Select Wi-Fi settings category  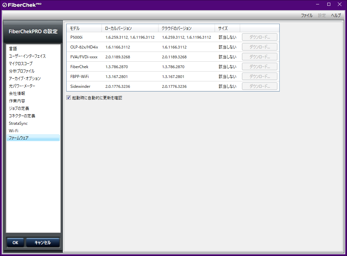point(33,131)
